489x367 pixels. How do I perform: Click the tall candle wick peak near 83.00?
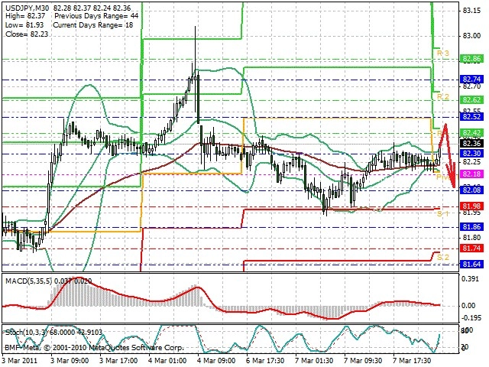click(196, 28)
